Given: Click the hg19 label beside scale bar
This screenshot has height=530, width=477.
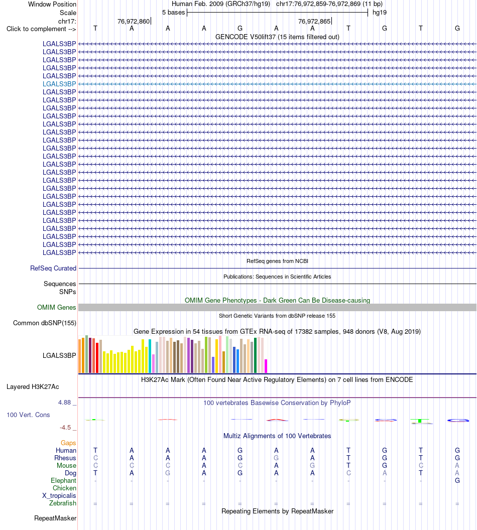Looking at the screenshot, I should tap(379, 12).
